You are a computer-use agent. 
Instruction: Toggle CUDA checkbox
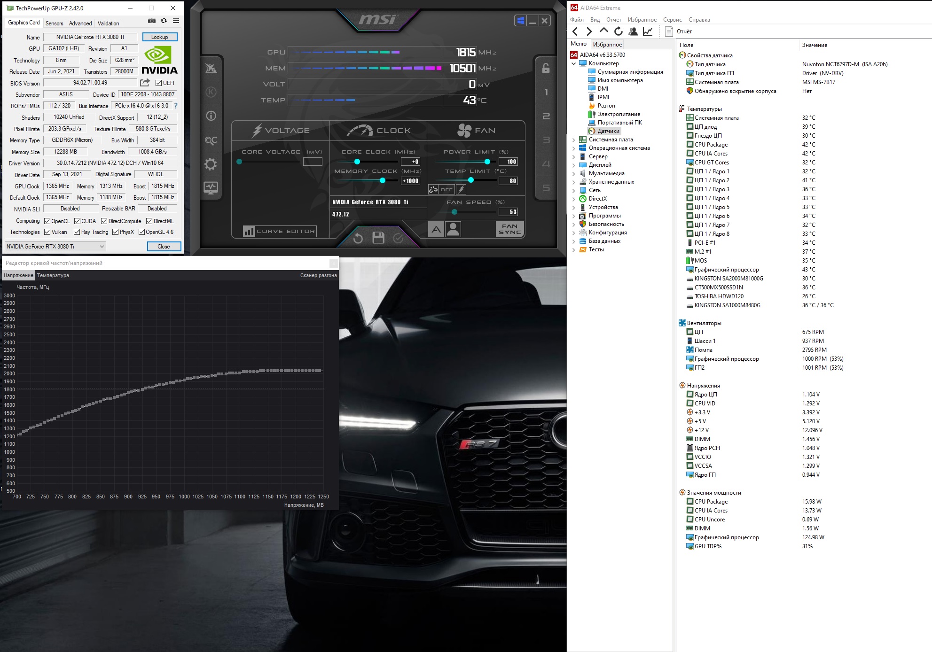(77, 221)
